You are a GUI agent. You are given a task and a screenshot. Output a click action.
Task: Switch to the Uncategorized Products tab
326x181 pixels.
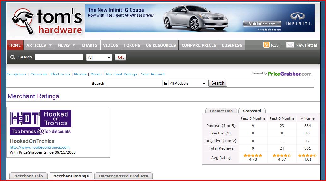click(123, 176)
